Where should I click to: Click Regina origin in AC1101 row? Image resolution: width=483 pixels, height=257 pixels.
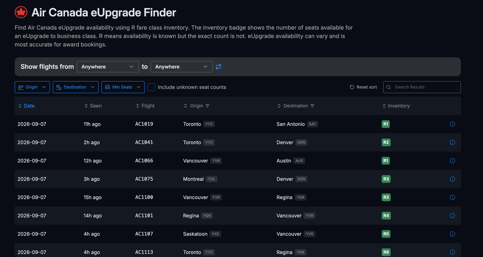(191, 216)
